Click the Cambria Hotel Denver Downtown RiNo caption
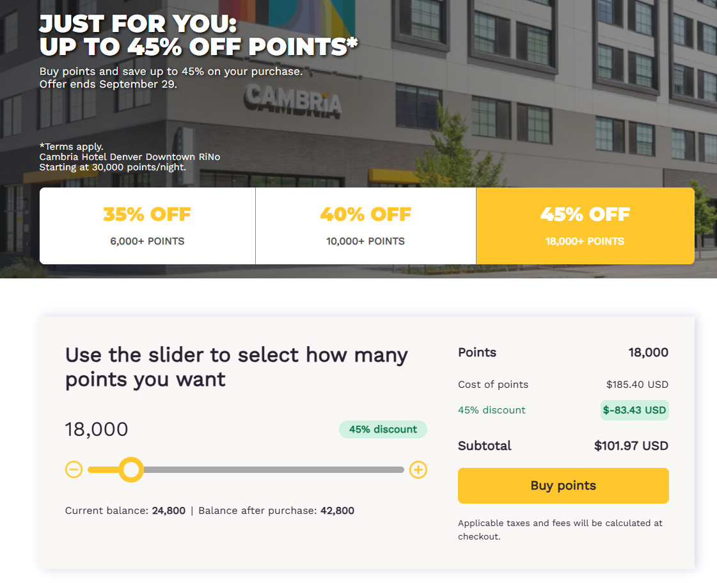 pos(130,157)
